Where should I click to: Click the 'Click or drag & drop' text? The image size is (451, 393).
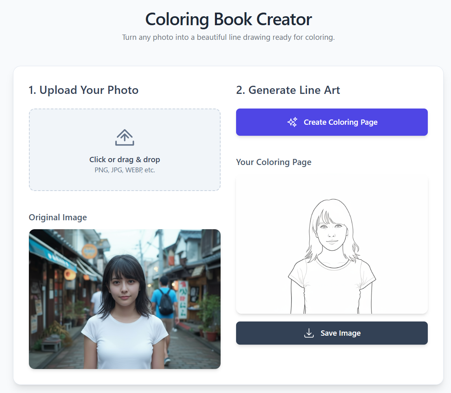coord(125,160)
